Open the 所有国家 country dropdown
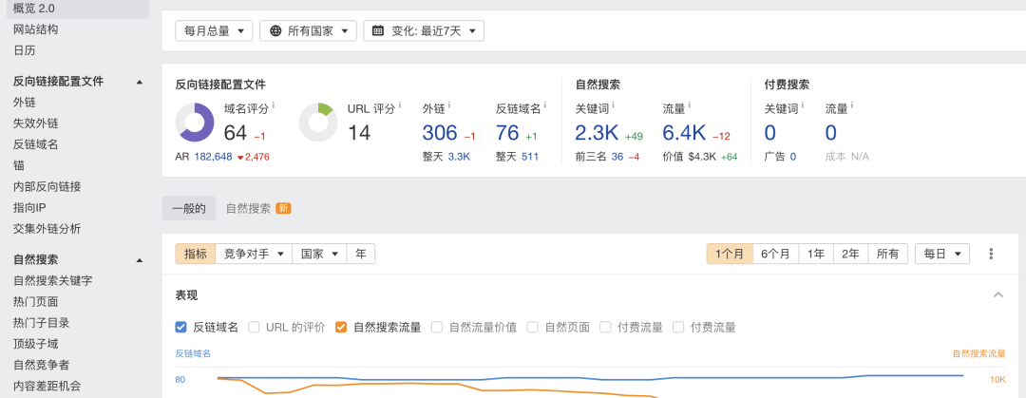 [x=308, y=30]
